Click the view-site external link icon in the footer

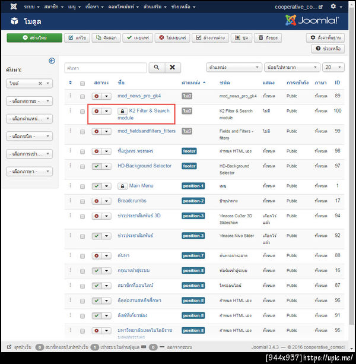(9, 347)
